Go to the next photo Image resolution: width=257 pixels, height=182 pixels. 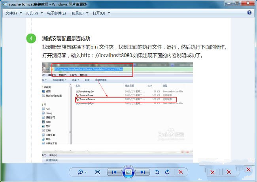pos(143,172)
